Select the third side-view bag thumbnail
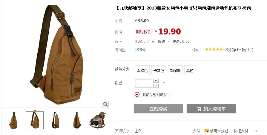The width and height of the screenshot is (267, 135). 56,120
